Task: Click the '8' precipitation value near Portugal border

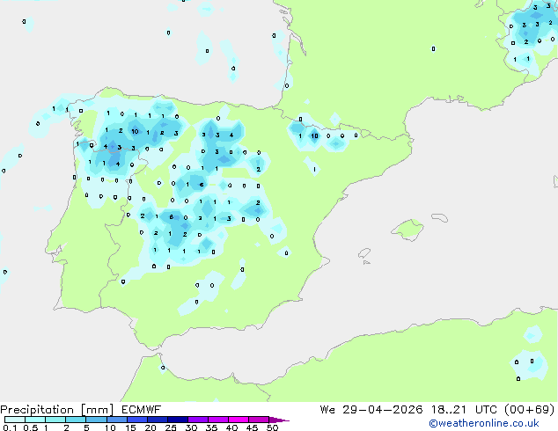Action: pos(171,217)
